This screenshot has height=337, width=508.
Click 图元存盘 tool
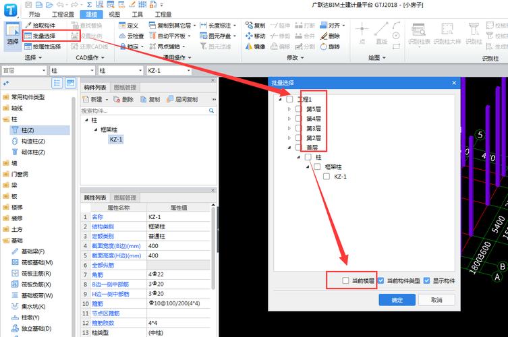click(218, 36)
